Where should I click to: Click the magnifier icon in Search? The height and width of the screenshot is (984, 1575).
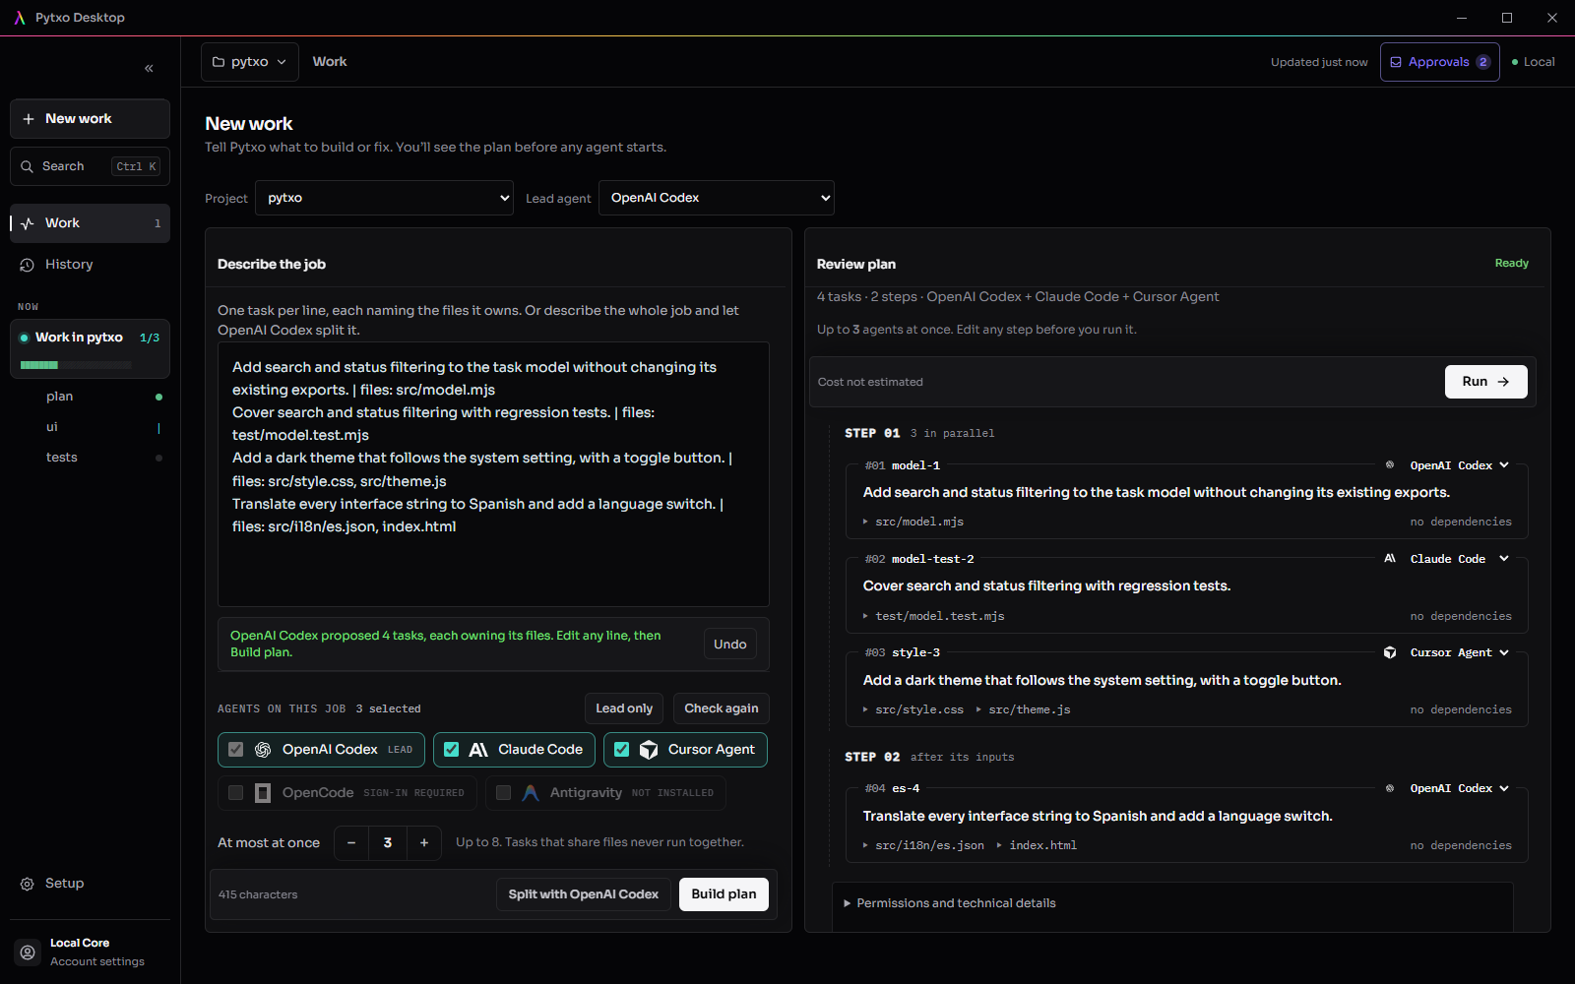coord(28,166)
